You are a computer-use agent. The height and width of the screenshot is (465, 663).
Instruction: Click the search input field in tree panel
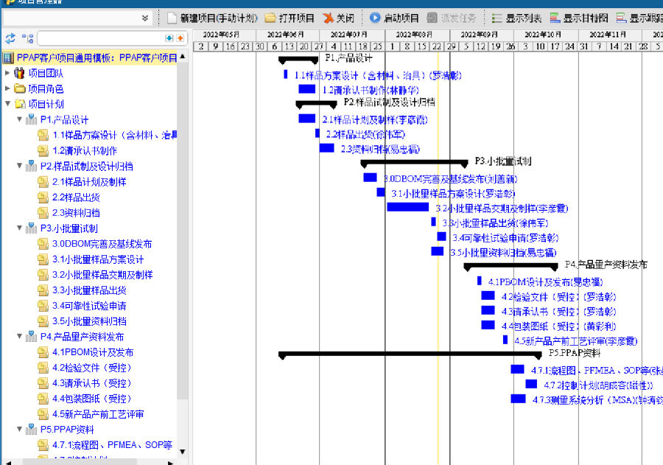[101, 38]
